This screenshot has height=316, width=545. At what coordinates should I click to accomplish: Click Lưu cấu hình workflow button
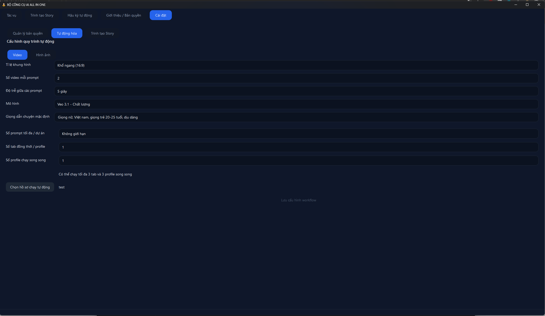pos(298,200)
